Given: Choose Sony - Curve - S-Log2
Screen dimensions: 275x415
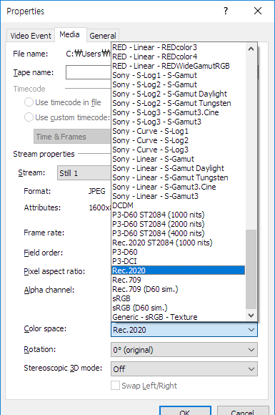Looking at the screenshot, I should (x=179, y=140).
